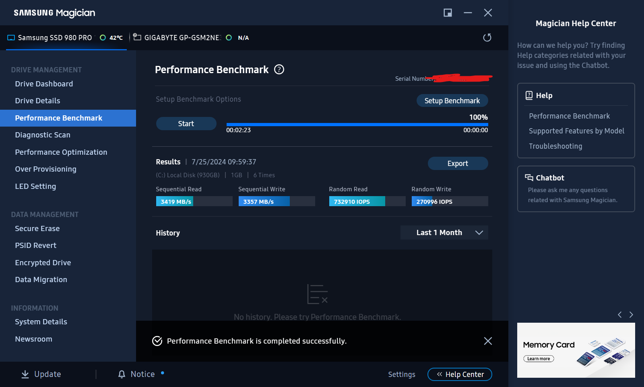This screenshot has width=644, height=387.
Task: Click the Sequential Write result bar
Action: point(277,201)
